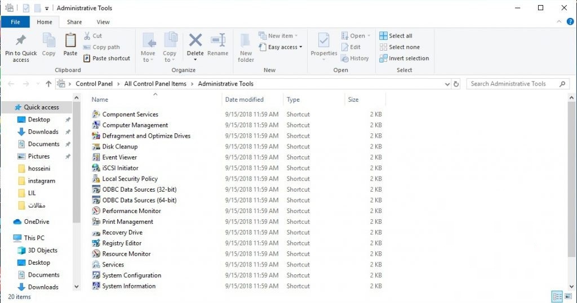Viewport: 577px width, 303px height.
Task: Open the address bar history dropdown
Action: tap(447, 84)
